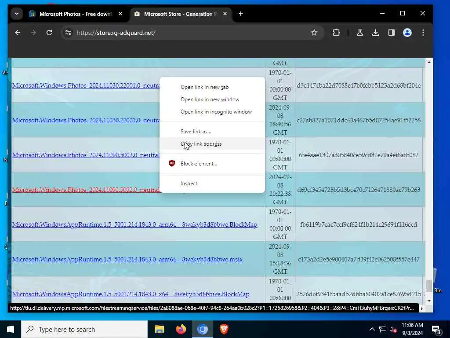450x338 pixels.
Task: Open Chrome Labs flask icon
Action: (x=360, y=33)
